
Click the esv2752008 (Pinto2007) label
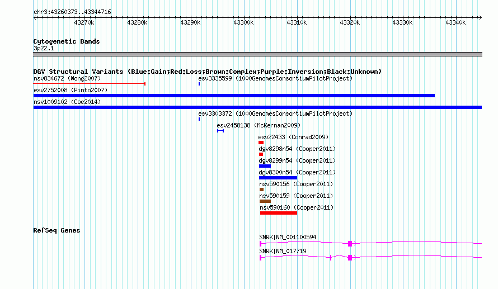coord(71,90)
